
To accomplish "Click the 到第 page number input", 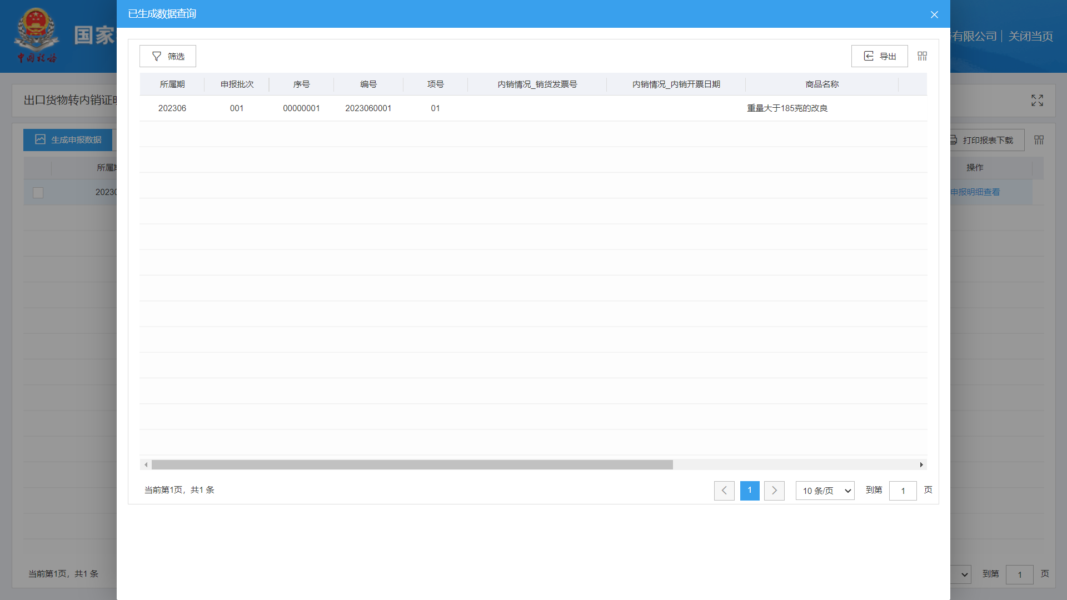I will coord(903,491).
